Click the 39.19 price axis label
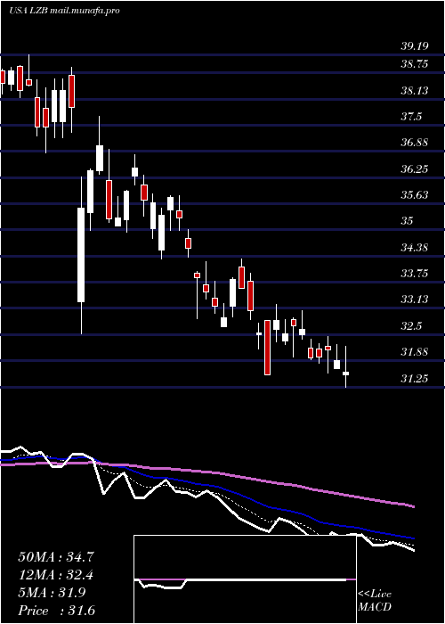 (415, 46)
